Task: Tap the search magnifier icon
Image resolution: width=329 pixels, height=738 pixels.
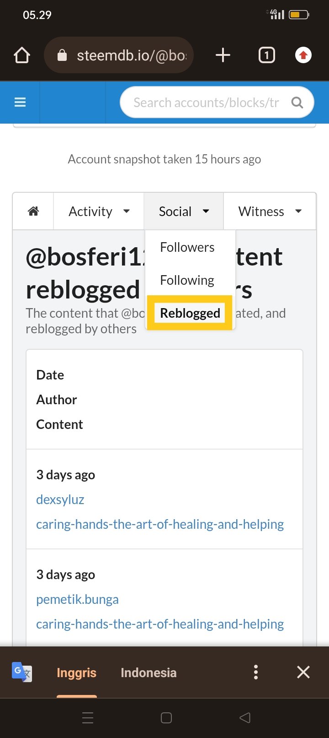Action: click(x=297, y=103)
